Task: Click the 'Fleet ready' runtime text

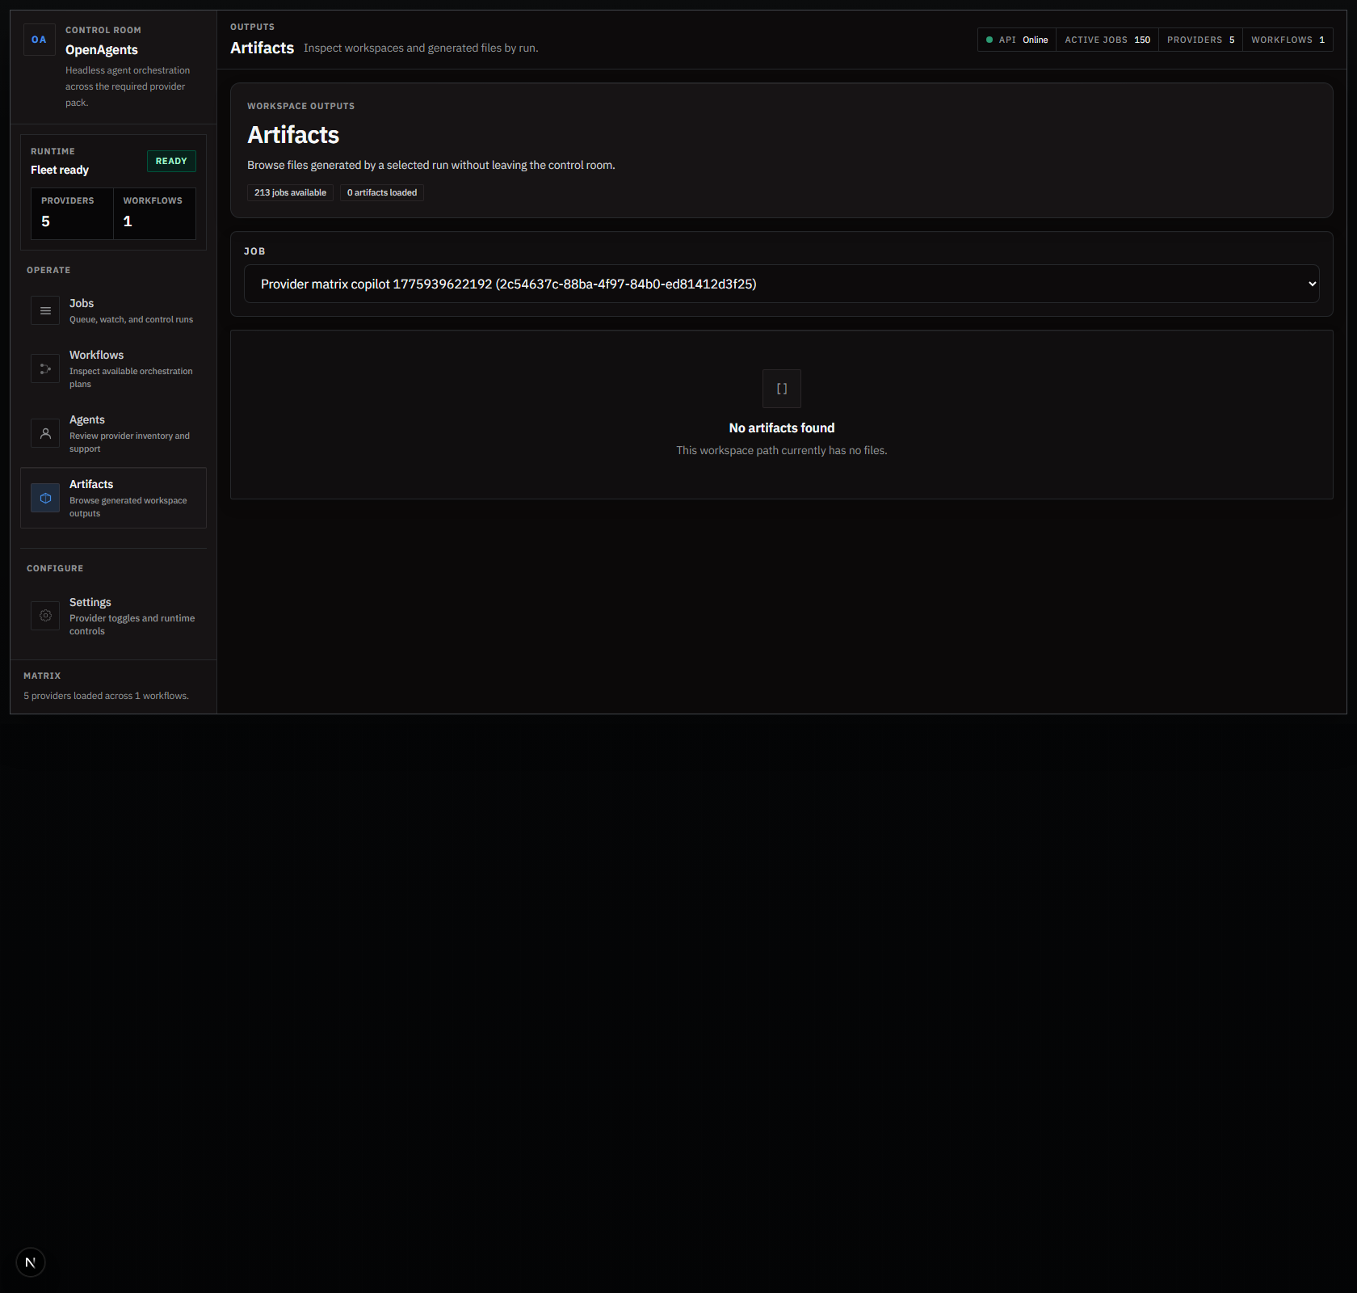Action: point(60,170)
